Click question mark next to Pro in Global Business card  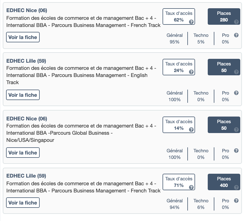coord(236,151)
